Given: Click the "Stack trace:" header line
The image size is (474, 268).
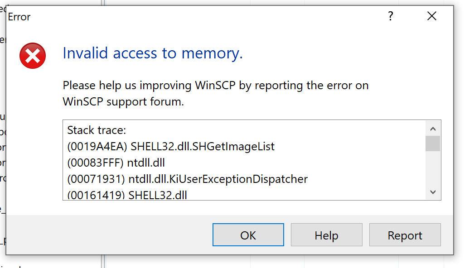Looking at the screenshot, I should point(97,130).
